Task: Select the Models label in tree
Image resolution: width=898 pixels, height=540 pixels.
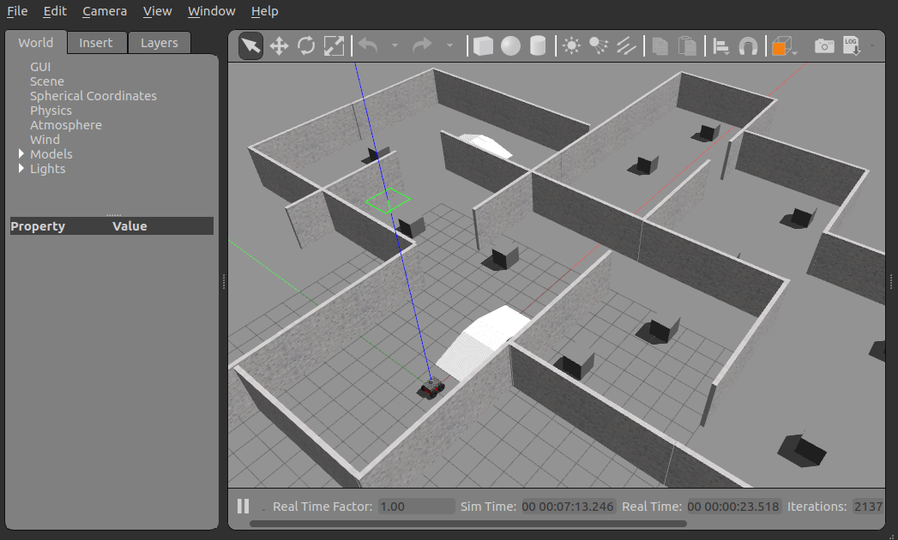Action: (51, 154)
